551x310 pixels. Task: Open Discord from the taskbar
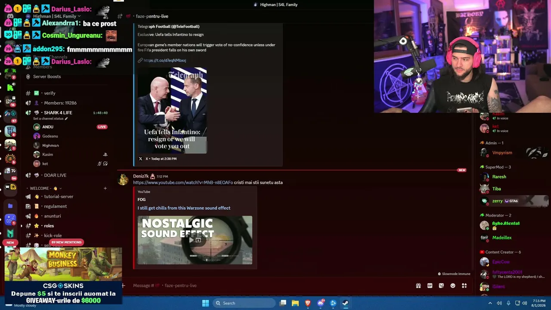coord(320,303)
